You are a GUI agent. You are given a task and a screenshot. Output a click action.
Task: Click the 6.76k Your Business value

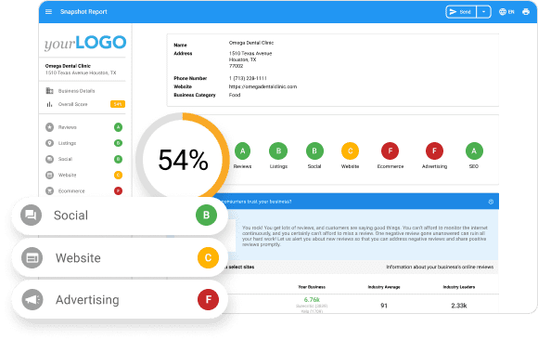click(312, 300)
